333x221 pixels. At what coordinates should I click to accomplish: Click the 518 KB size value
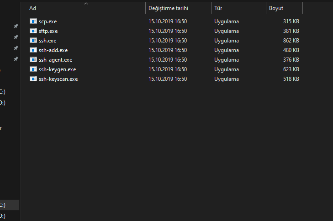[x=291, y=79]
